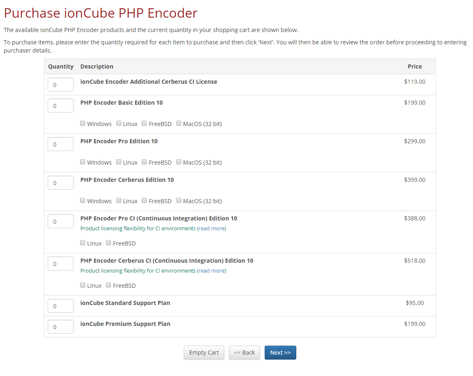Enable Linux for PHP Encoder Pro Edition 10
Screen dimensions: 473x376
coord(119,162)
